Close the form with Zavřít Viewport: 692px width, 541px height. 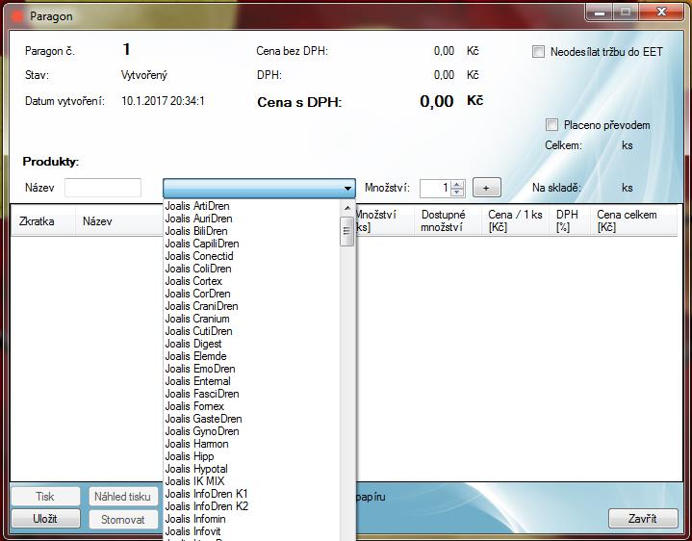[x=643, y=519]
